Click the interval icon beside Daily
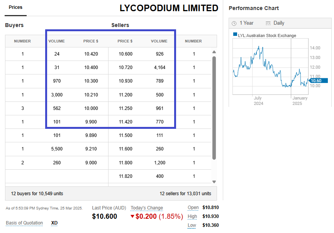Screen dimensions: 334x233 coord(268,23)
